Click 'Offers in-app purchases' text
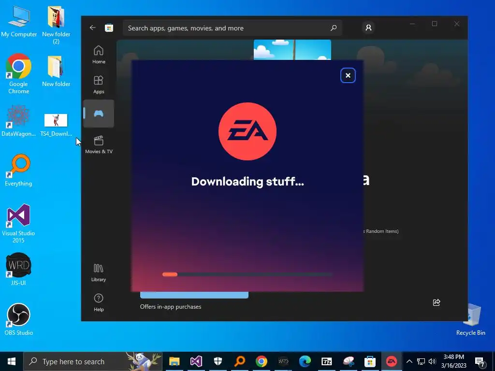 click(x=171, y=307)
